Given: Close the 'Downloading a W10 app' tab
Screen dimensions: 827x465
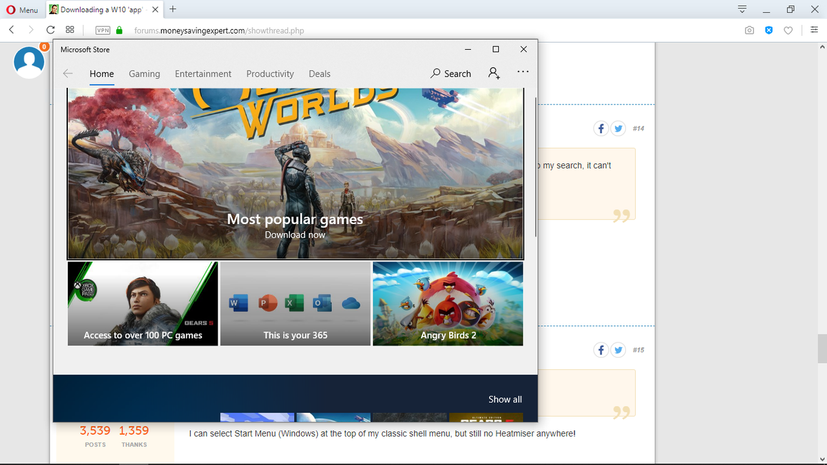Looking at the screenshot, I should click(x=155, y=10).
